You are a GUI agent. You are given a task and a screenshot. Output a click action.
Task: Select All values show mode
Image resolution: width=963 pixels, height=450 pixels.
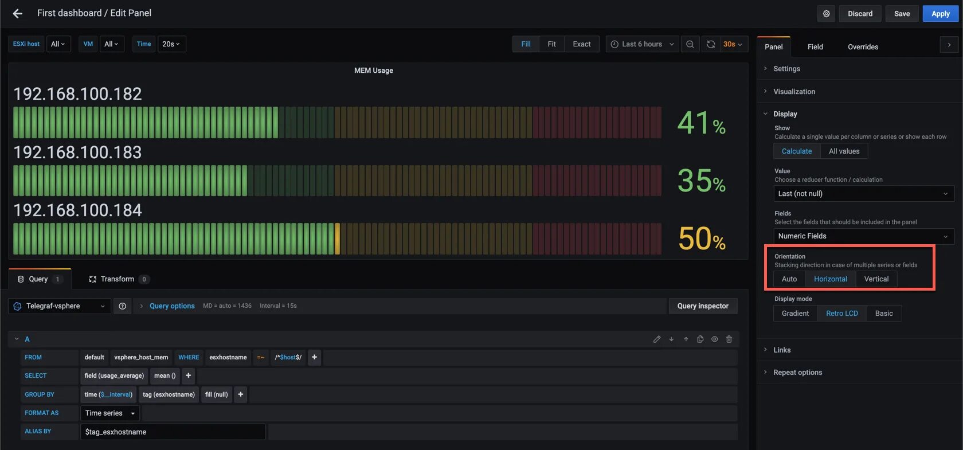coord(844,151)
